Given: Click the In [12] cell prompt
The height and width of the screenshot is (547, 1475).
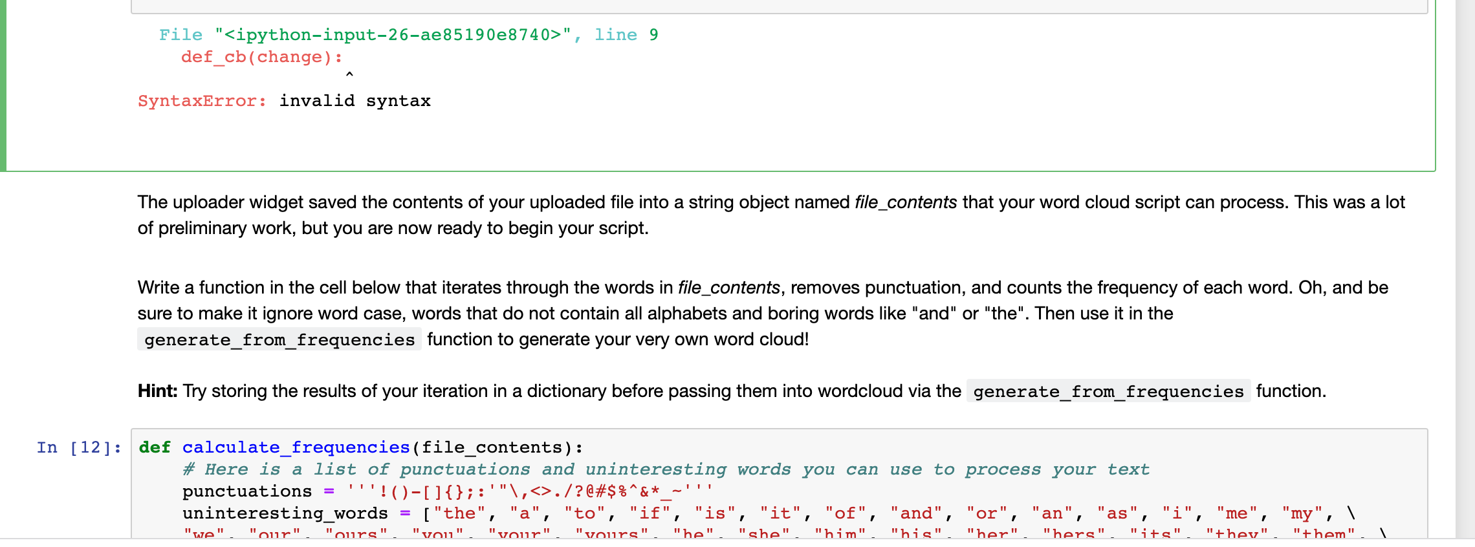Looking at the screenshot, I should pos(79,447).
